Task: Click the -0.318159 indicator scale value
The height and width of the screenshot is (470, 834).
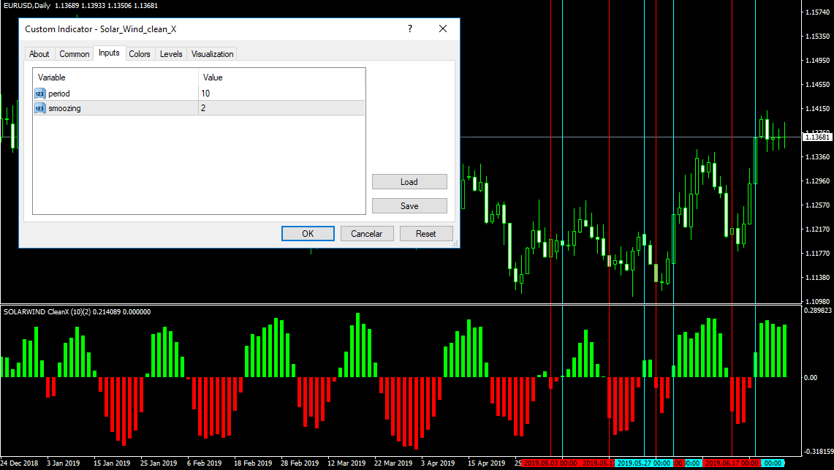Action: point(817,452)
